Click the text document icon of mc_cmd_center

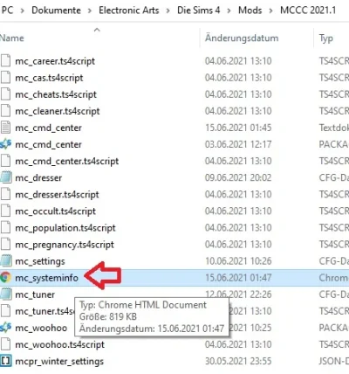tap(5, 128)
